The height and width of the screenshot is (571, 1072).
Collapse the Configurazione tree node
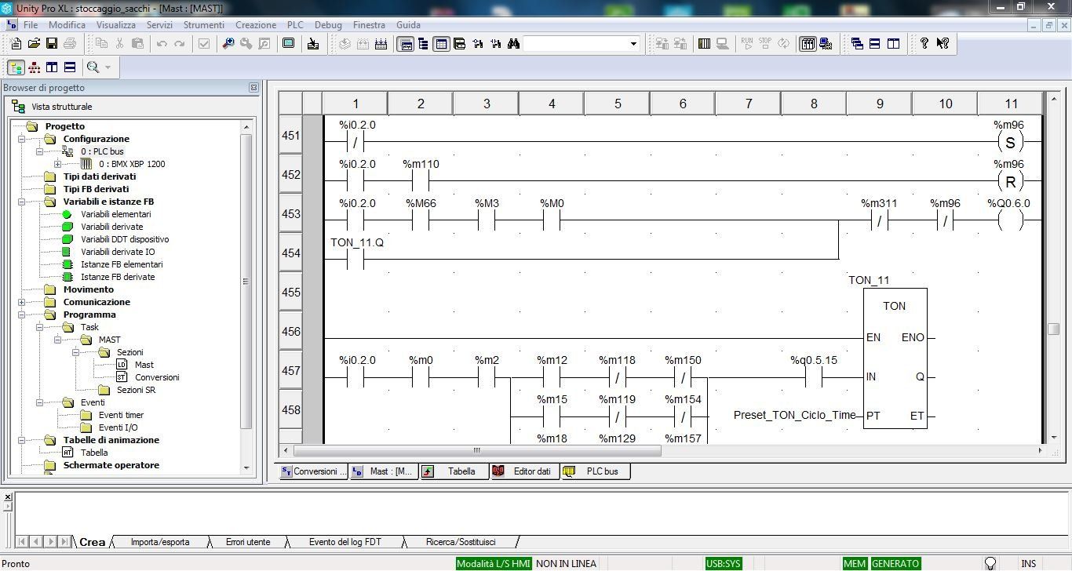point(22,139)
